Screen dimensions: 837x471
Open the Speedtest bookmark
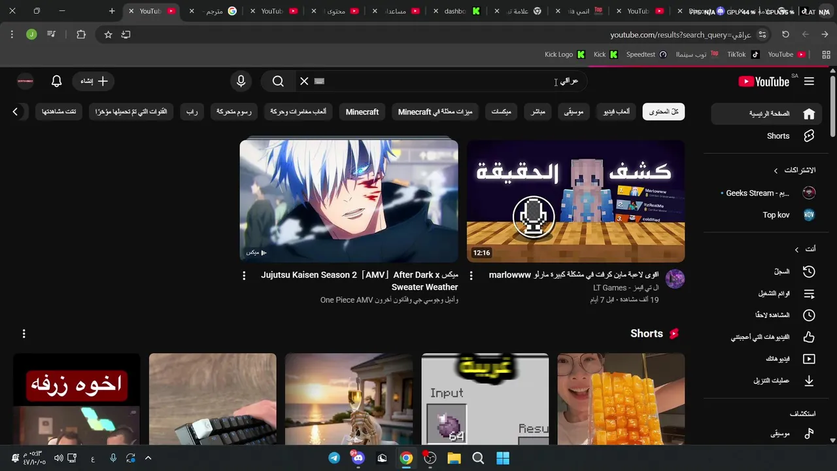[647, 54]
